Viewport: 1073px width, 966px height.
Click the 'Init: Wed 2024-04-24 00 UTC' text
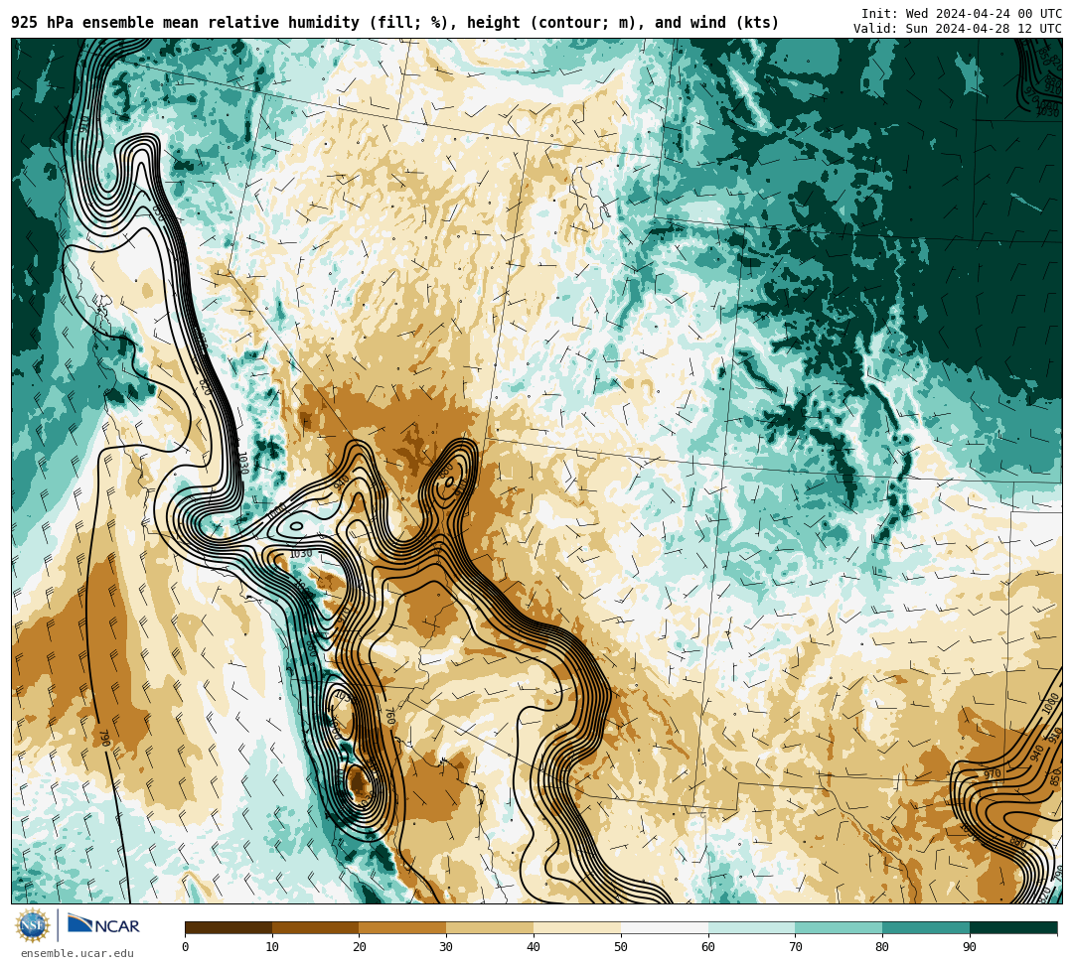click(x=962, y=14)
